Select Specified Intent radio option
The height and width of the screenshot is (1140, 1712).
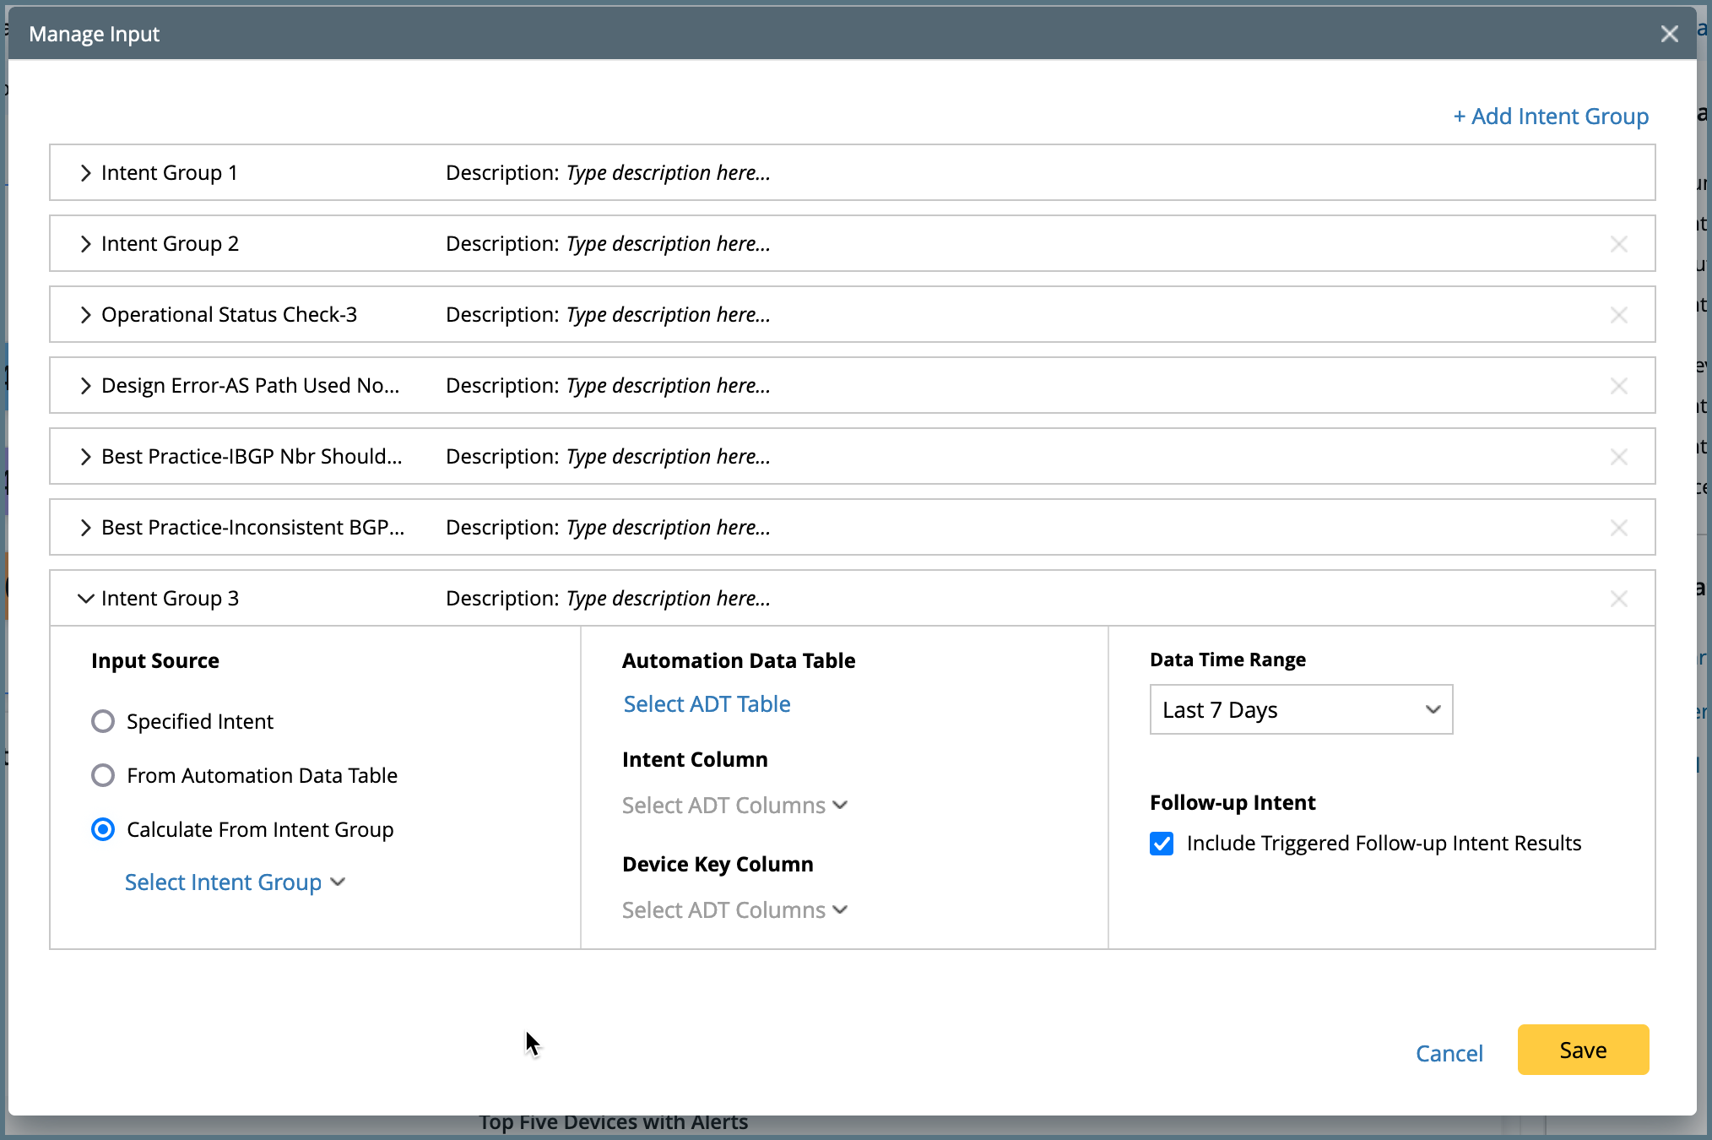point(103,721)
